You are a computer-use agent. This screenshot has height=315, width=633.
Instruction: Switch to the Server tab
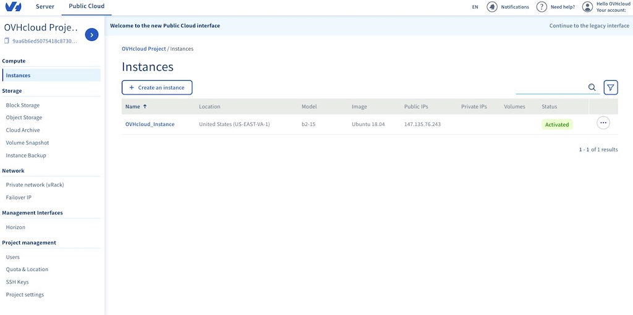pyautogui.click(x=45, y=6)
